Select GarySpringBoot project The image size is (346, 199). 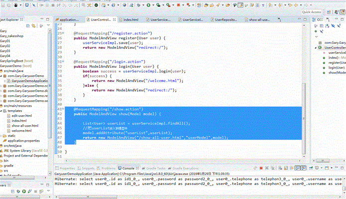point(16,61)
